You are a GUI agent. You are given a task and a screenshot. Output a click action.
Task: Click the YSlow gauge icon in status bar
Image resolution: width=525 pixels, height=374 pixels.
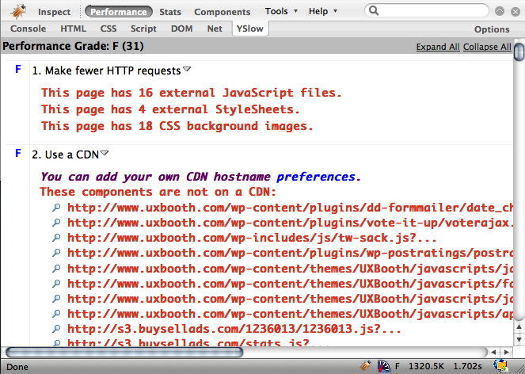click(383, 366)
